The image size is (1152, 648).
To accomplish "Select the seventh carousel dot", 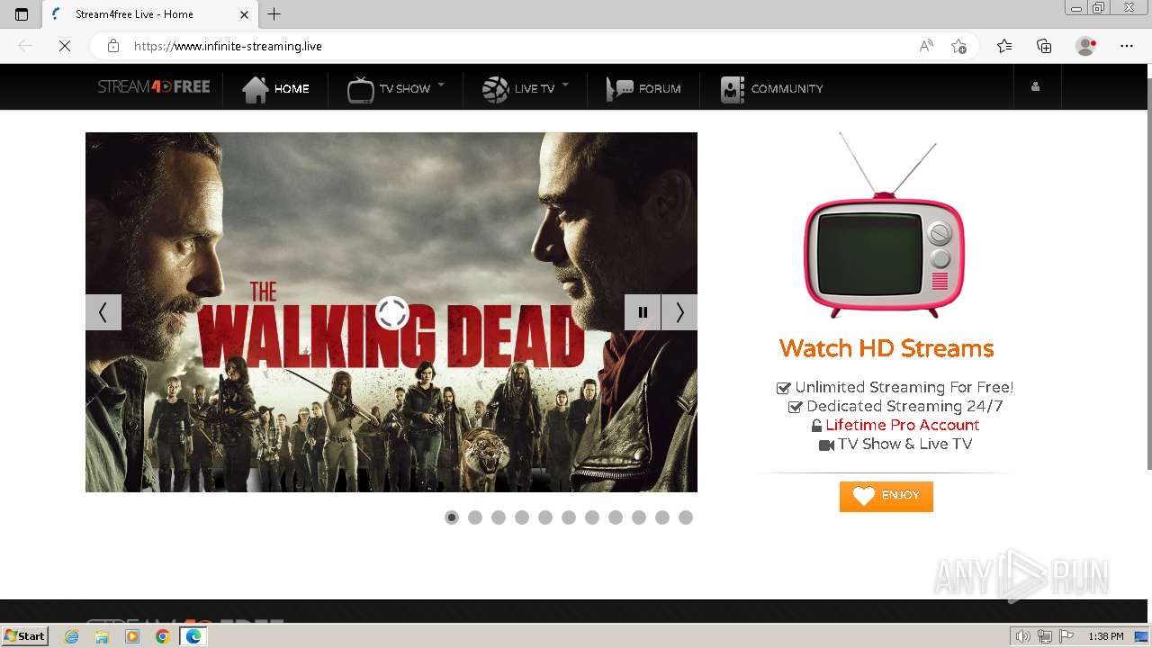I will coord(592,517).
